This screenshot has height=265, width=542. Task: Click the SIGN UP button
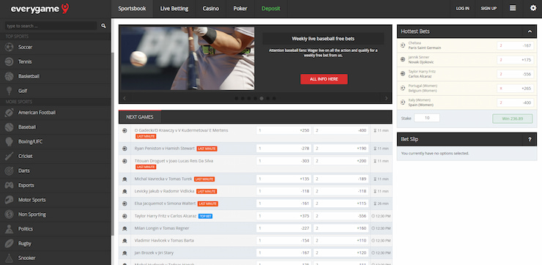click(x=489, y=9)
